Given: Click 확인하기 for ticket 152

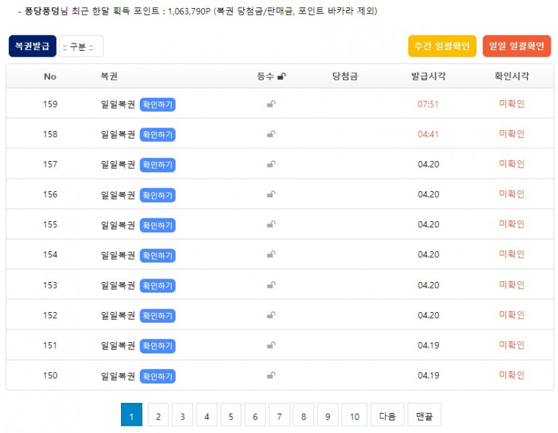Looking at the screenshot, I should coord(158,315).
